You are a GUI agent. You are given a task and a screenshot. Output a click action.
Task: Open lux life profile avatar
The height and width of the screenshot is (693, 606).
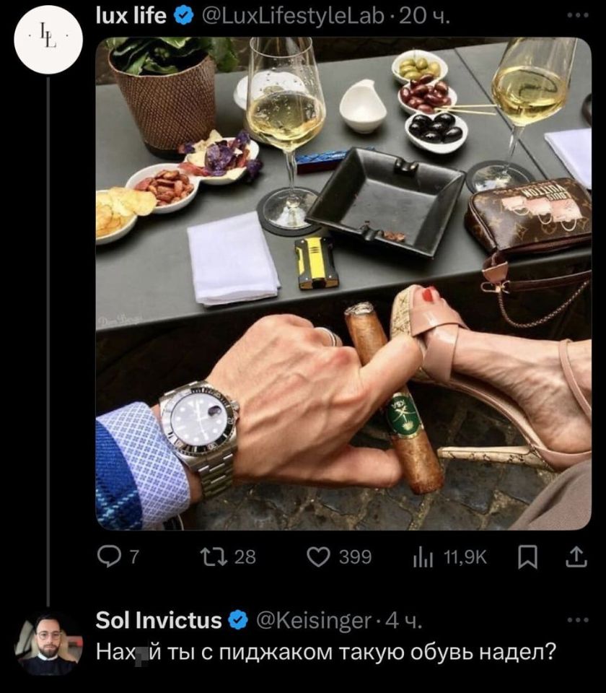point(45,40)
